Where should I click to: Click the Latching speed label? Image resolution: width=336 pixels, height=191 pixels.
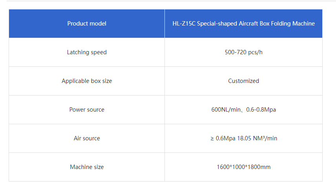click(x=87, y=52)
